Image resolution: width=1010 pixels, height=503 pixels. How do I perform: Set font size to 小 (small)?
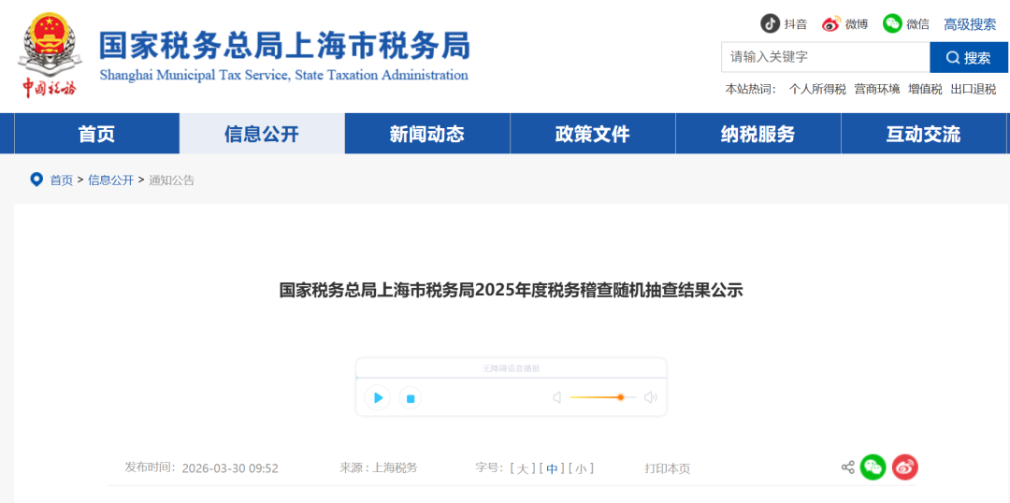pos(581,468)
